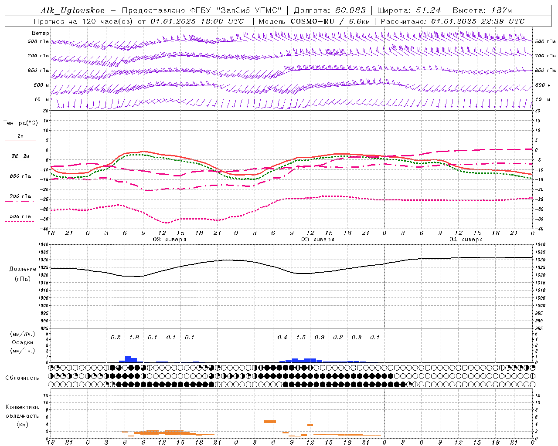Select the Широта: 51.24 header field
Viewport: 558px width, 446px height.
point(409,11)
